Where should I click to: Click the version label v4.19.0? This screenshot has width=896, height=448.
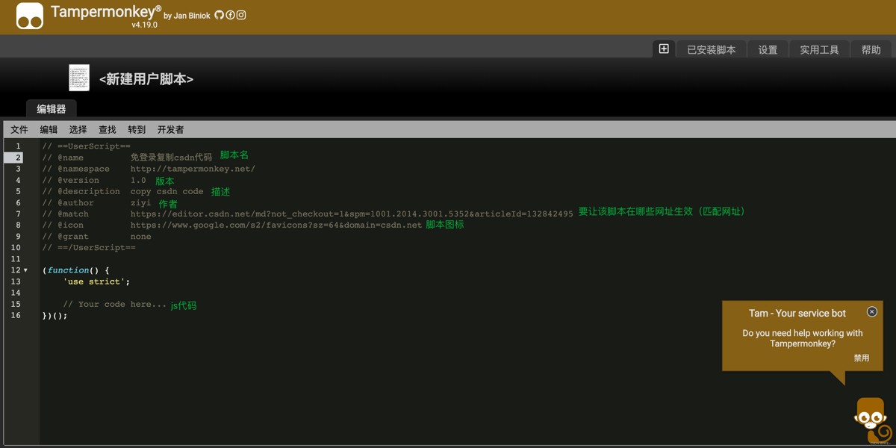coord(145,25)
